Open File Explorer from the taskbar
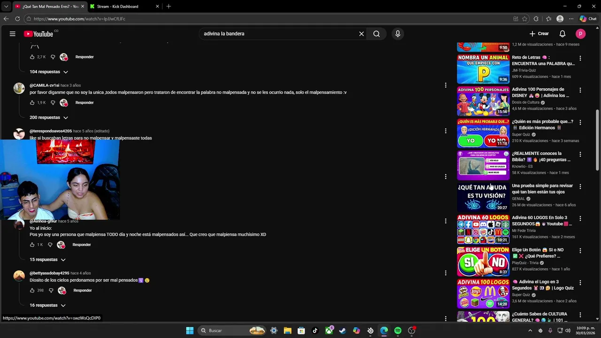601x338 pixels. (x=287, y=330)
